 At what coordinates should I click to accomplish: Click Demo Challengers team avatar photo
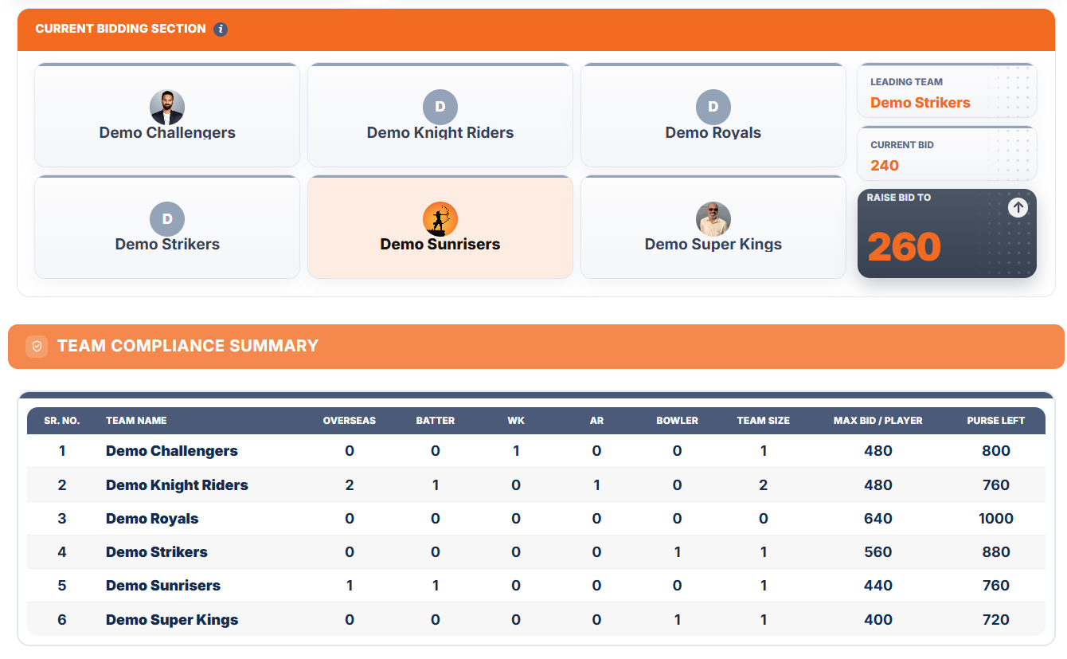pos(167,108)
